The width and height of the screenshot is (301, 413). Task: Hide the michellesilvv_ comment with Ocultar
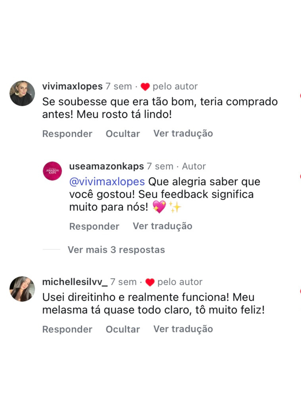123,329
